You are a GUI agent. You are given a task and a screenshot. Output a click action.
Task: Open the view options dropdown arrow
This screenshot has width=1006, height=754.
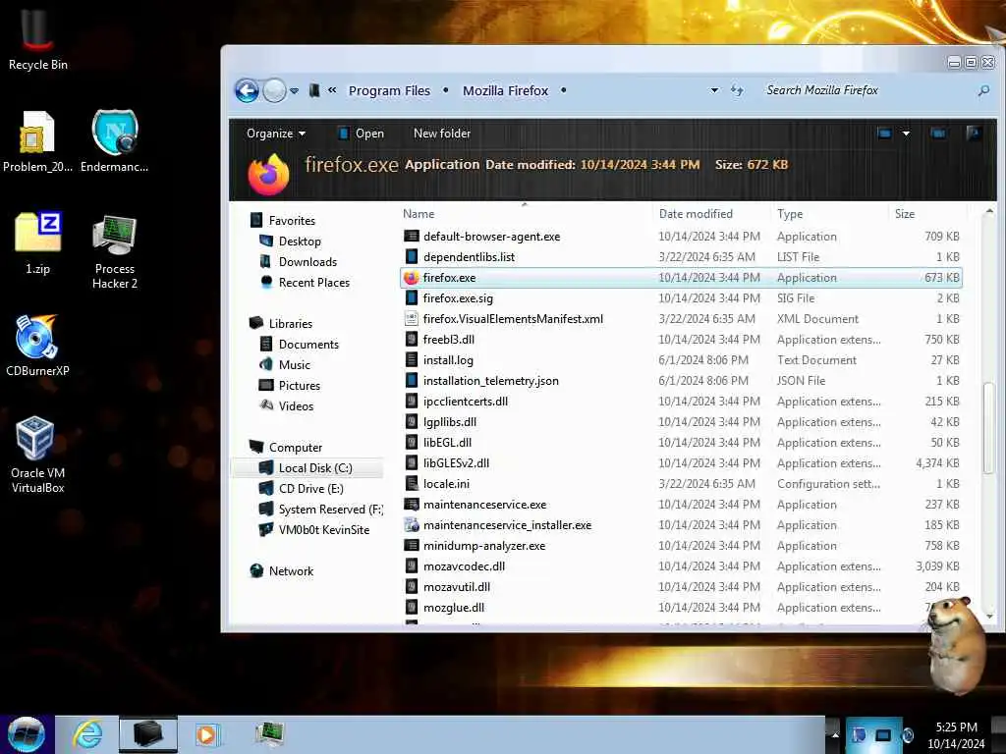click(906, 134)
